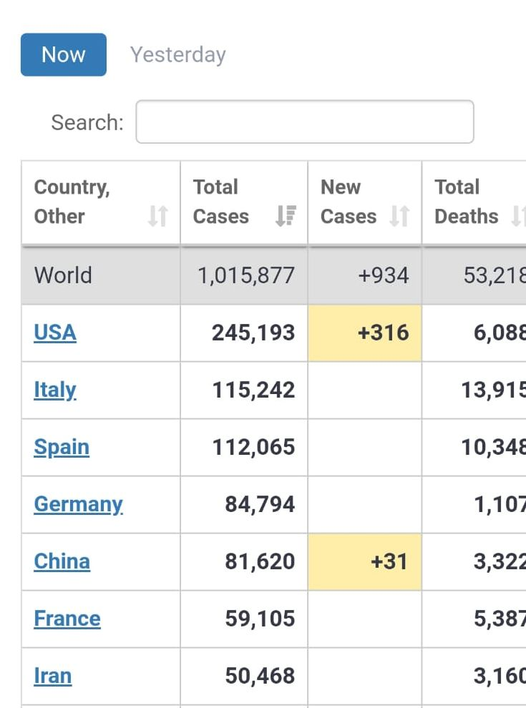Open the Germany country link

pos(79,504)
